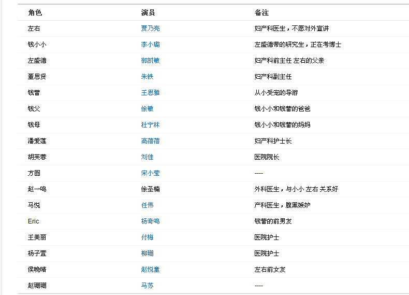Select the role name 赵一鸣
409x295 pixels.
point(37,189)
